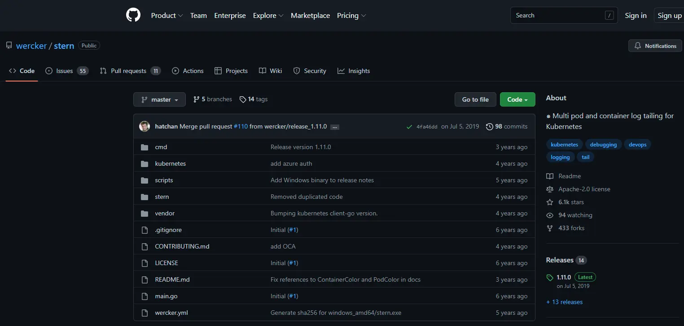View the 98 commits link

pyautogui.click(x=507, y=126)
